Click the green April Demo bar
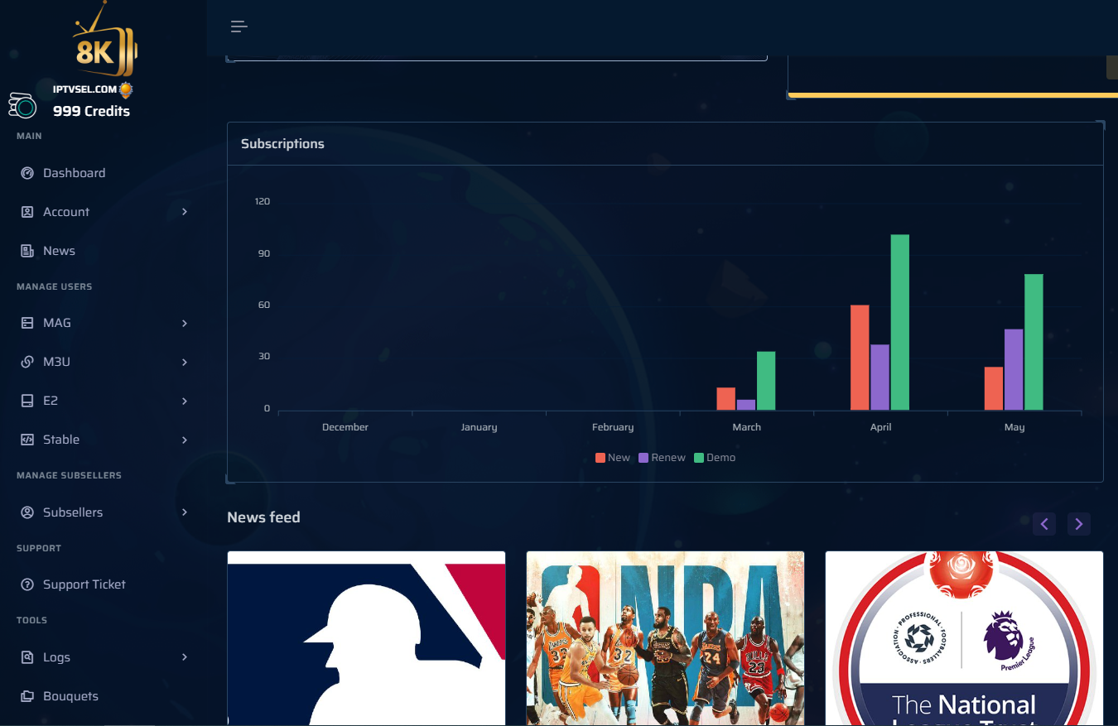The width and height of the screenshot is (1118, 726). [x=899, y=323]
